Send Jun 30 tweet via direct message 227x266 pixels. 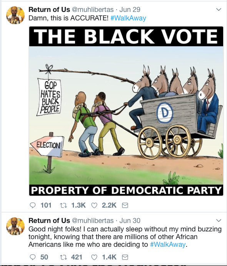[125, 257]
